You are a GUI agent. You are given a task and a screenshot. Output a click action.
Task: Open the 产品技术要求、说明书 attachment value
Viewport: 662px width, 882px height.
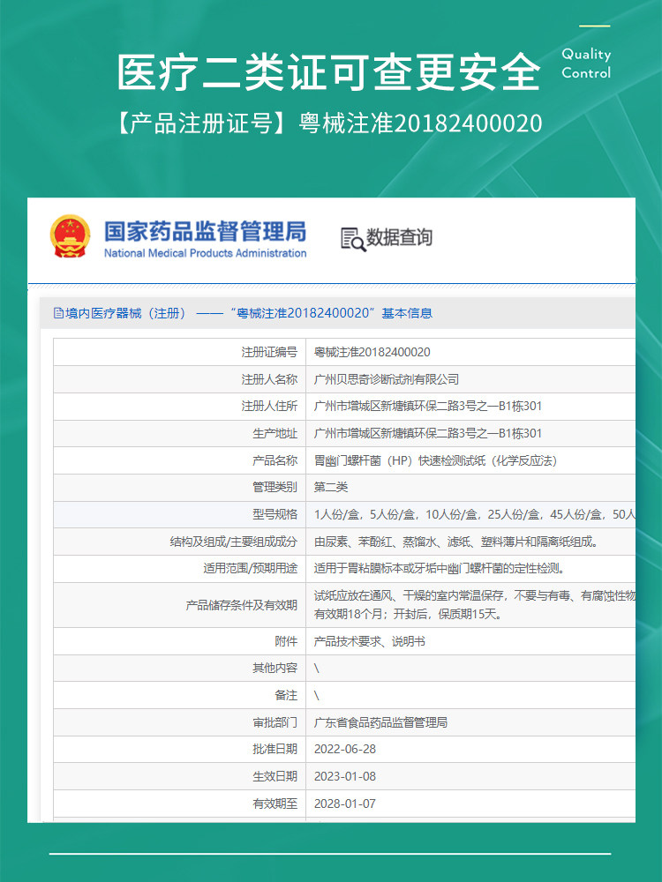click(369, 641)
